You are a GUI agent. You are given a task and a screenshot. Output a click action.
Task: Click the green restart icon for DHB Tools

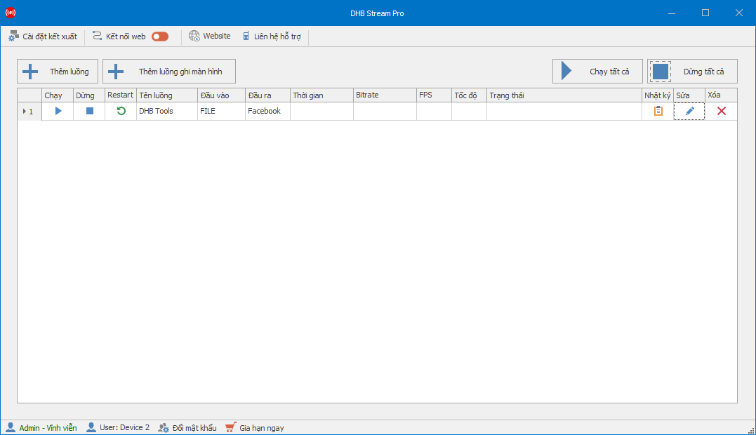coord(121,111)
